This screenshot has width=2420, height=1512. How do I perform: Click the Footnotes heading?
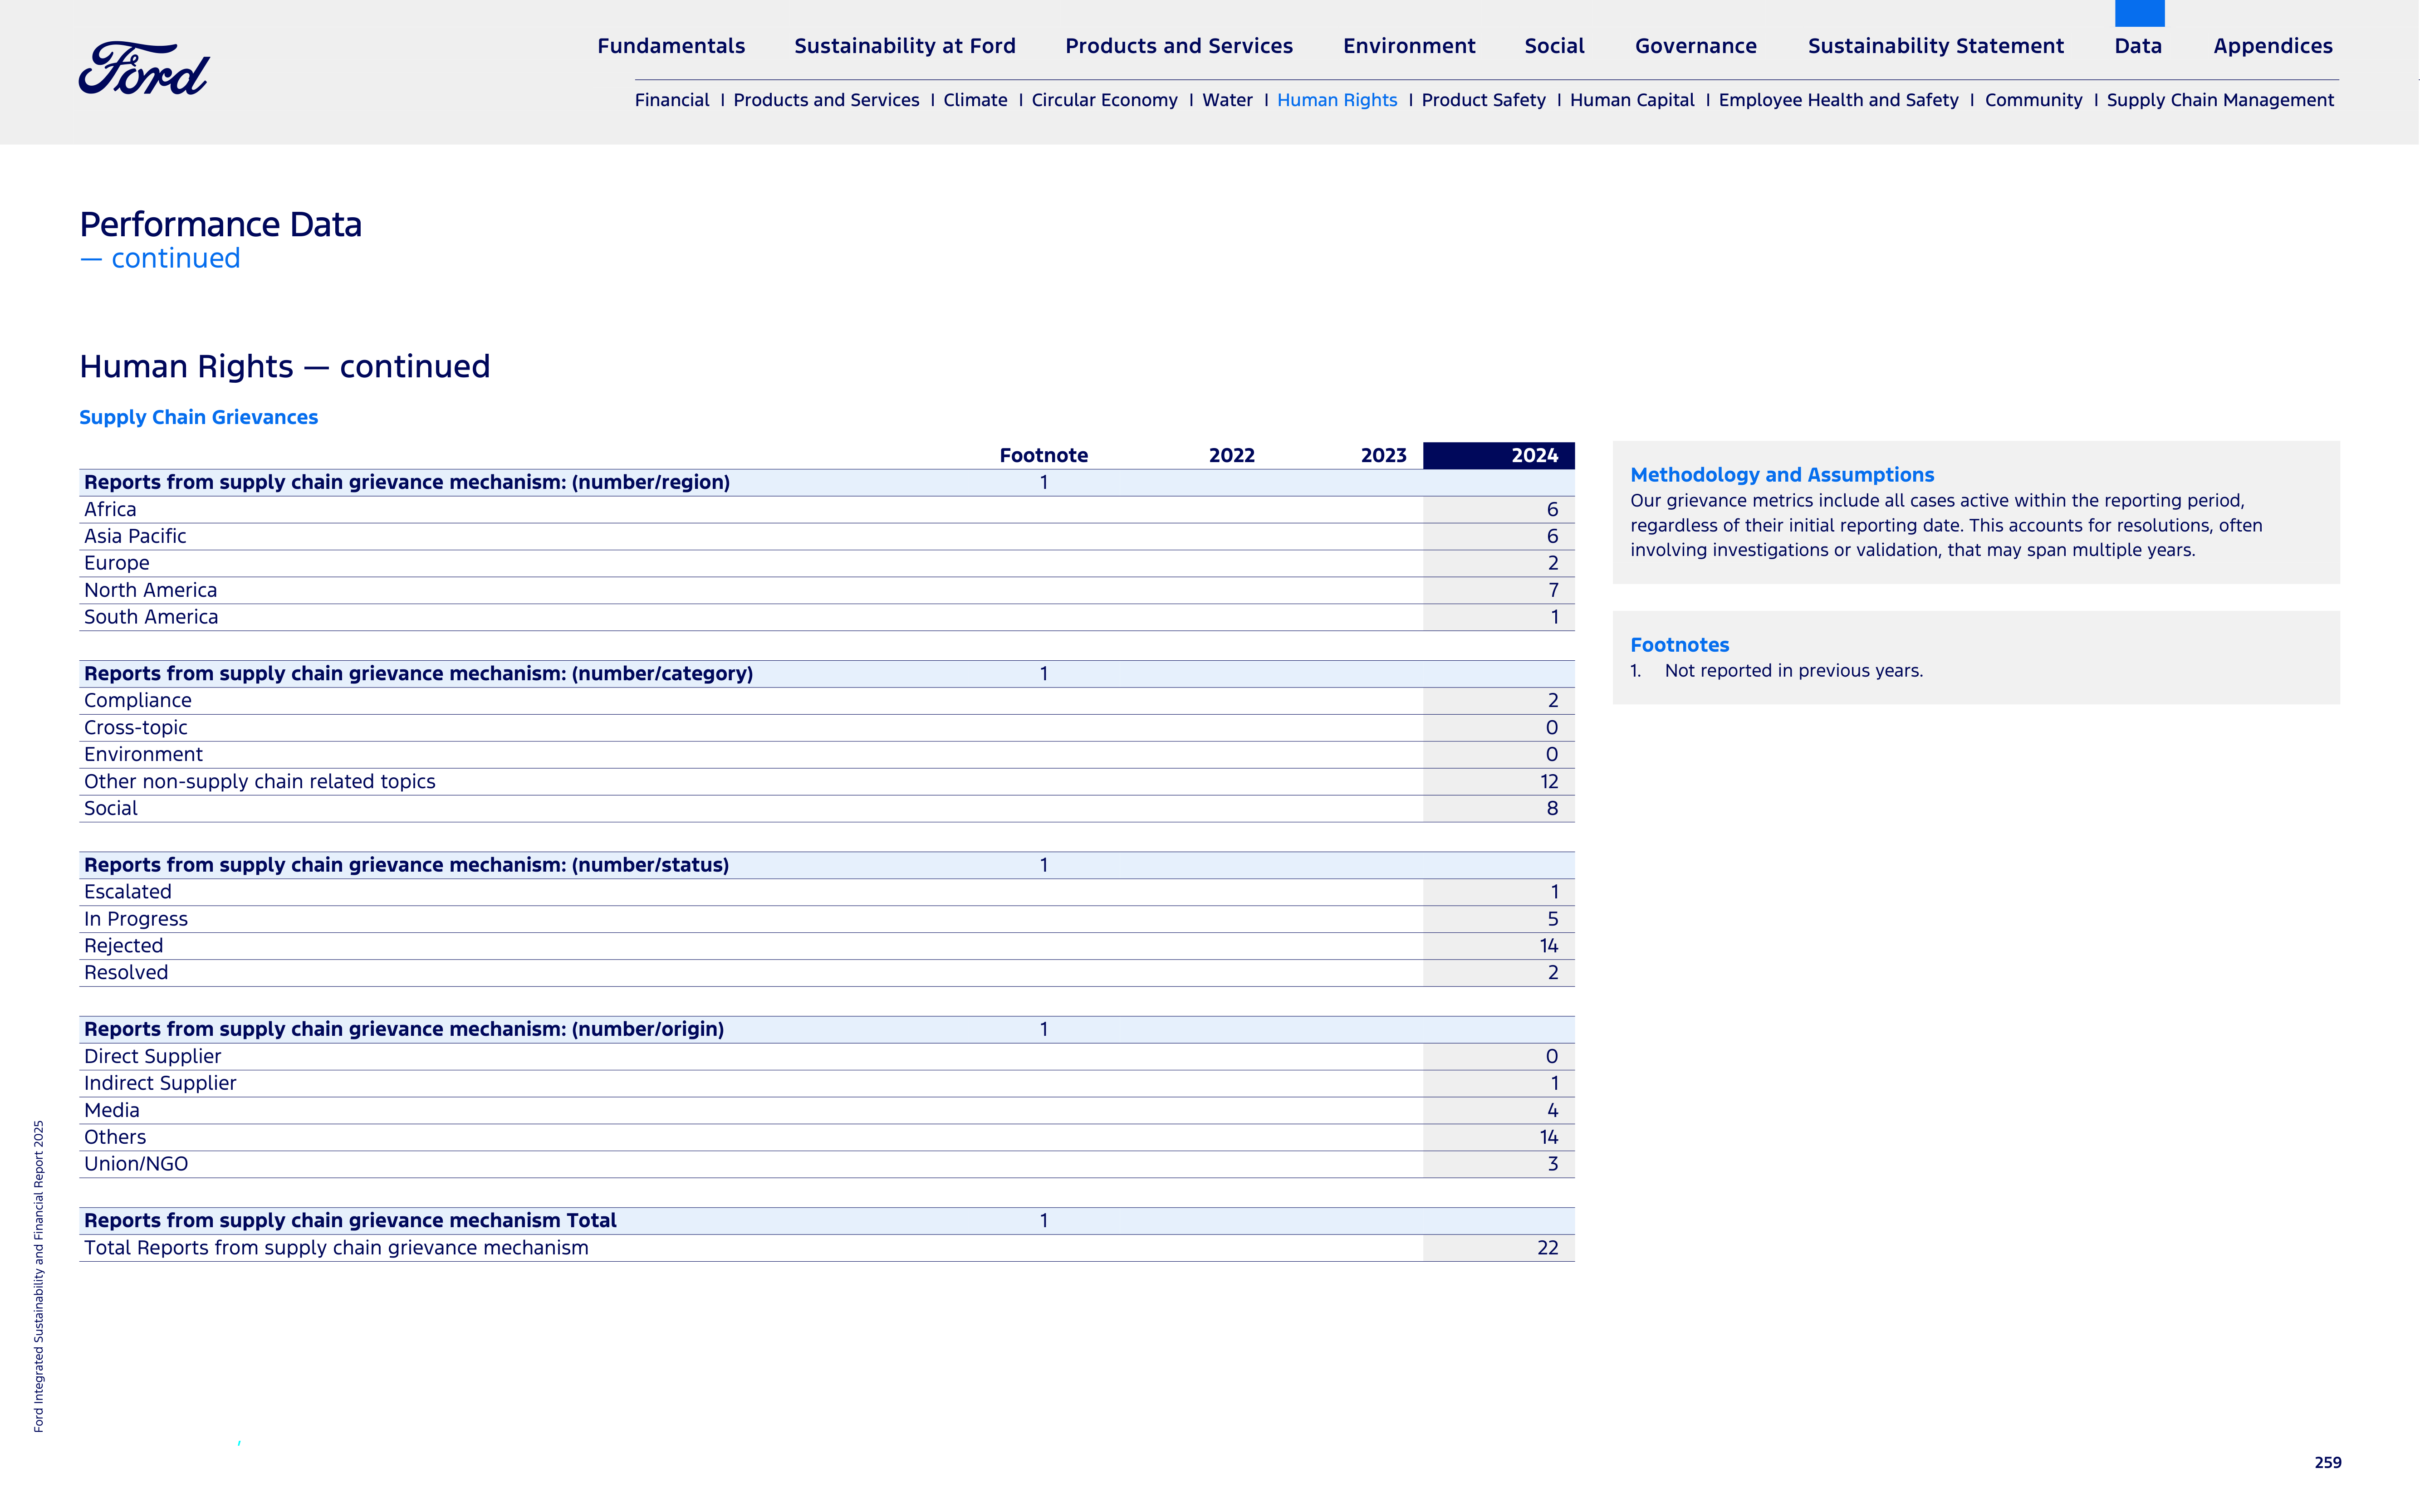(x=1680, y=645)
